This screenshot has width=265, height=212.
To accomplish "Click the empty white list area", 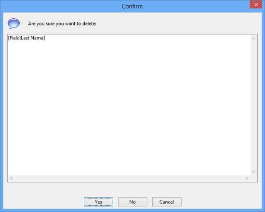I will pyautogui.click(x=129, y=108).
